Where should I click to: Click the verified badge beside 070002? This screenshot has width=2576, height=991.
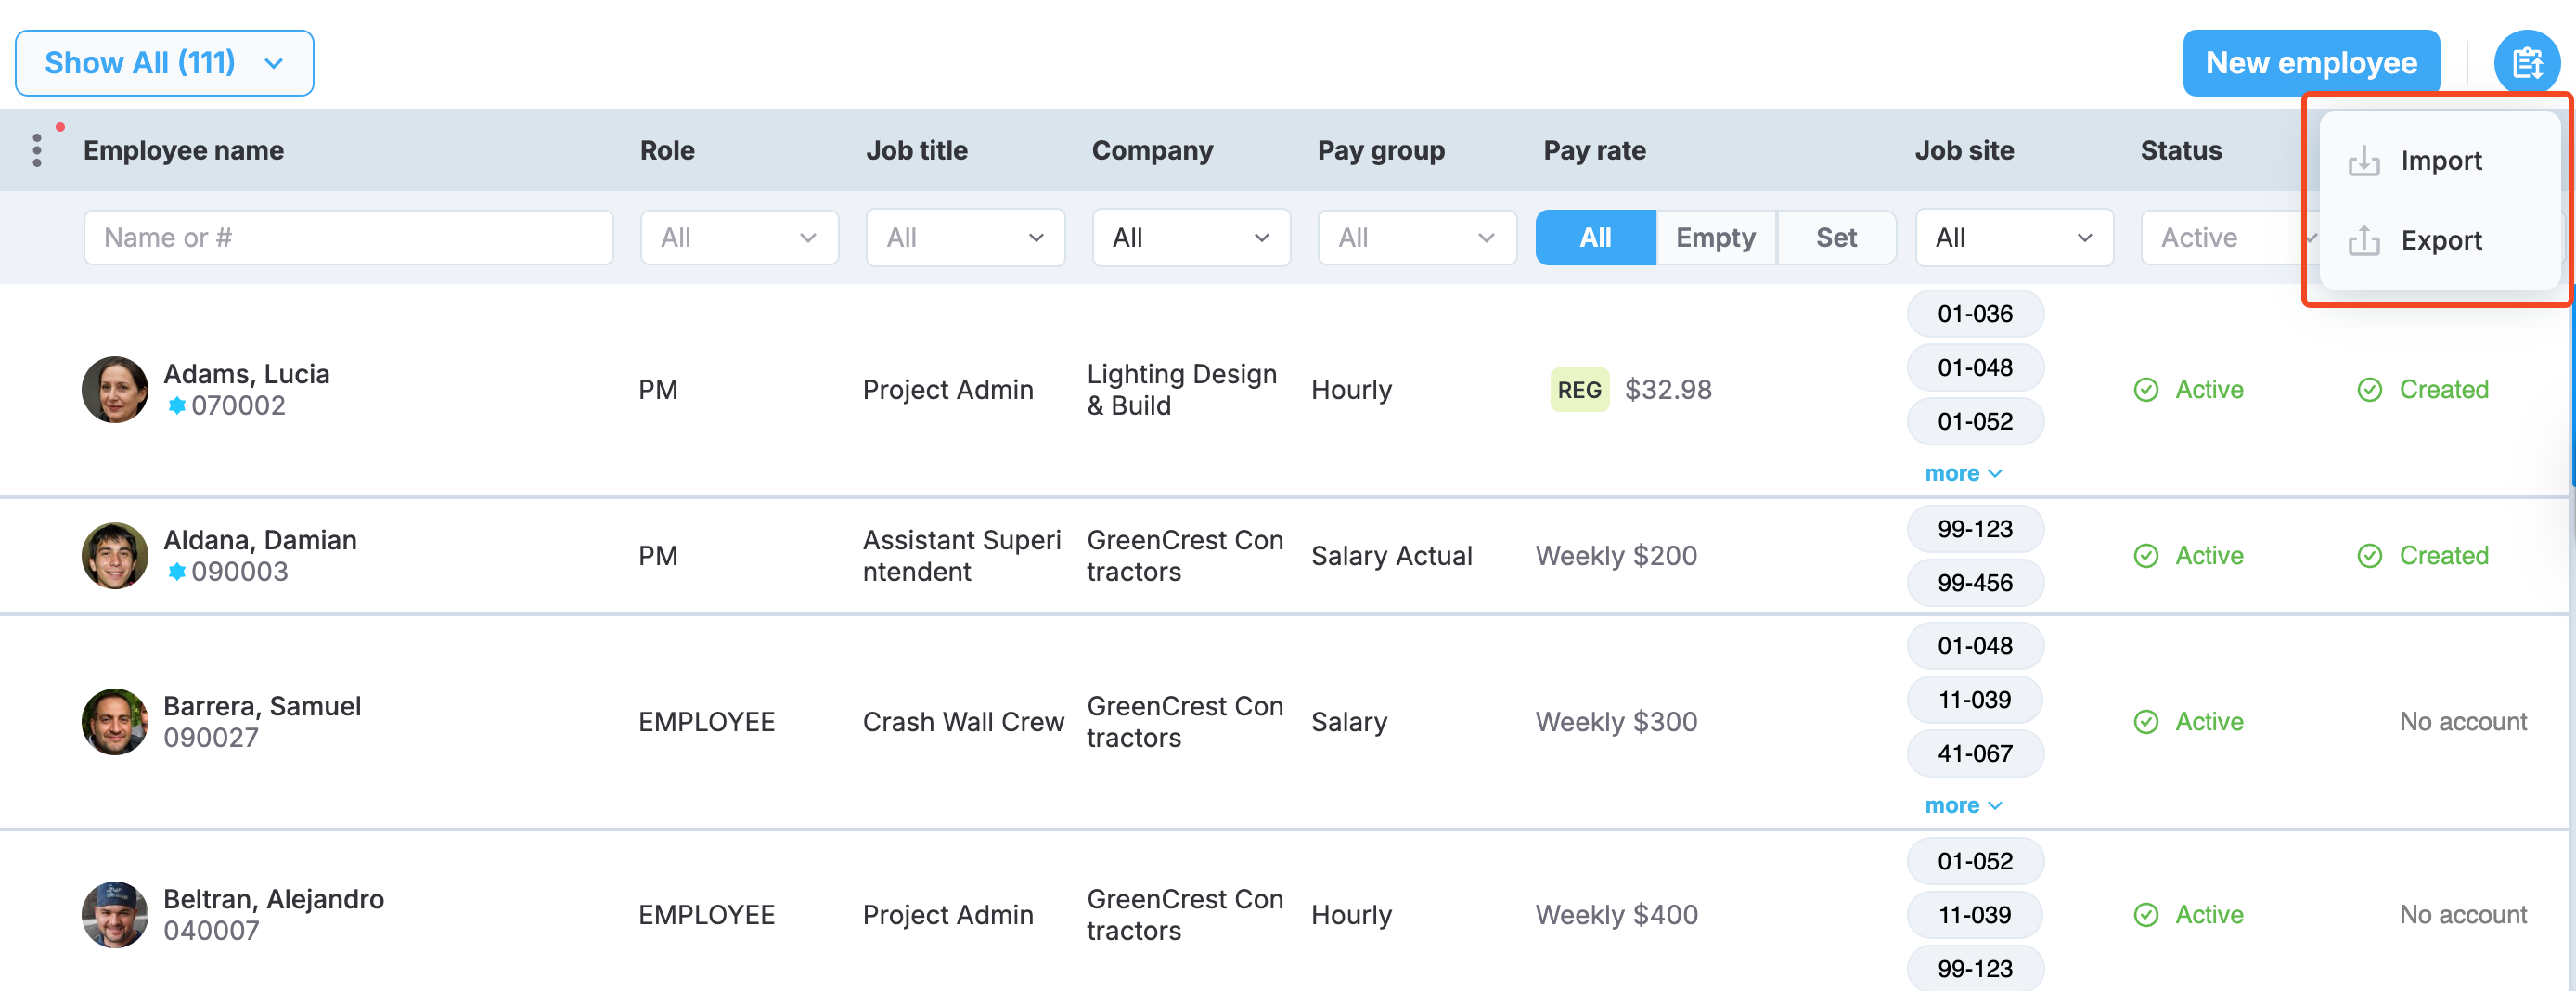(177, 405)
